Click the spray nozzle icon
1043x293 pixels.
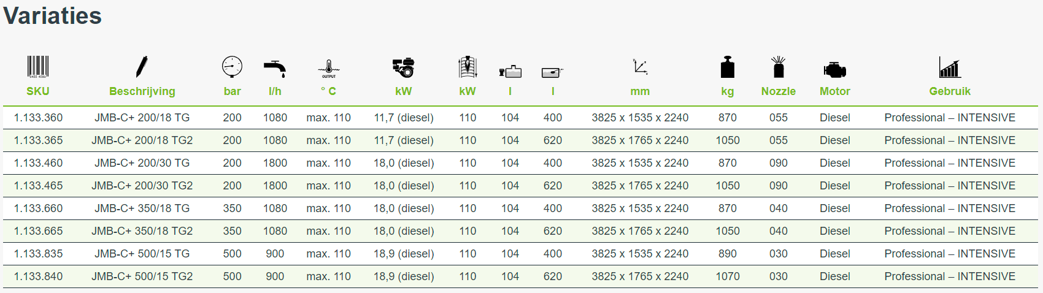(x=779, y=67)
